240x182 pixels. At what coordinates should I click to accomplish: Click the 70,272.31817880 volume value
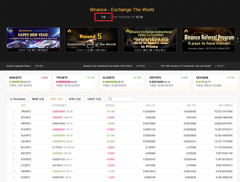pos(223,112)
